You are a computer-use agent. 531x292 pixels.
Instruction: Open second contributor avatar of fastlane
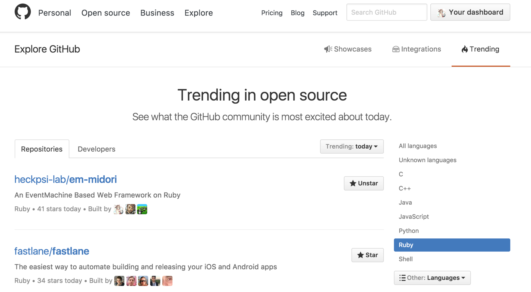click(x=131, y=281)
